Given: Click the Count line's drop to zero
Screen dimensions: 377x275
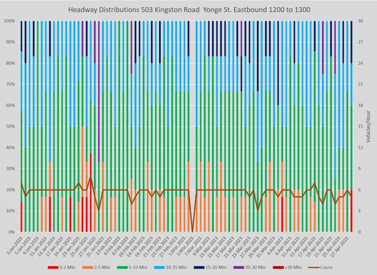Looking at the screenshot, I should click(x=192, y=232).
